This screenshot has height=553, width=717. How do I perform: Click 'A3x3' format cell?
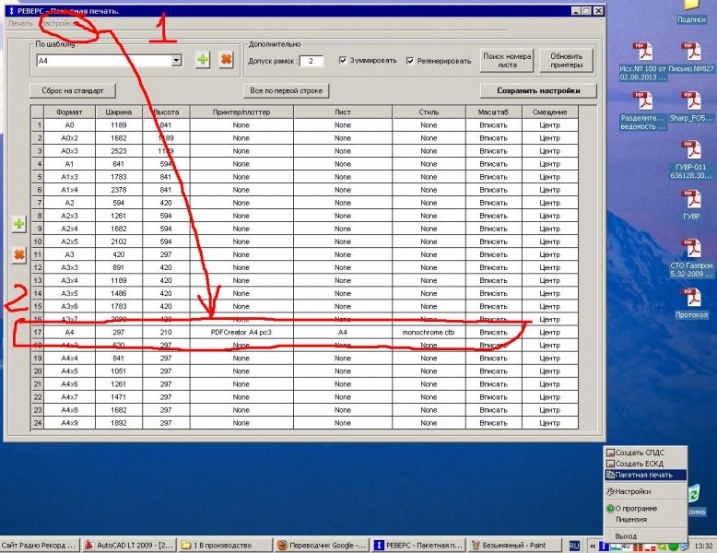[x=69, y=267]
